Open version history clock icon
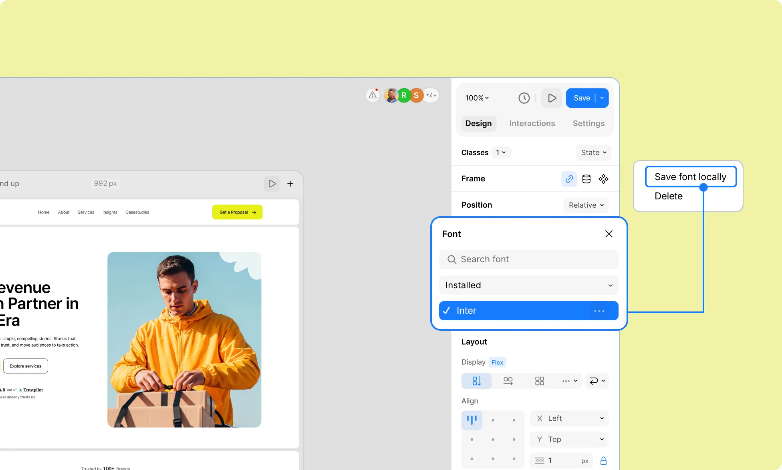Screen dimensions: 782x470 (x=524, y=98)
